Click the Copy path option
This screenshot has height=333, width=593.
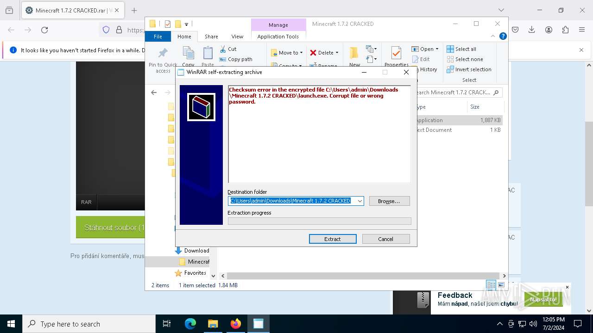pyautogui.click(x=236, y=59)
